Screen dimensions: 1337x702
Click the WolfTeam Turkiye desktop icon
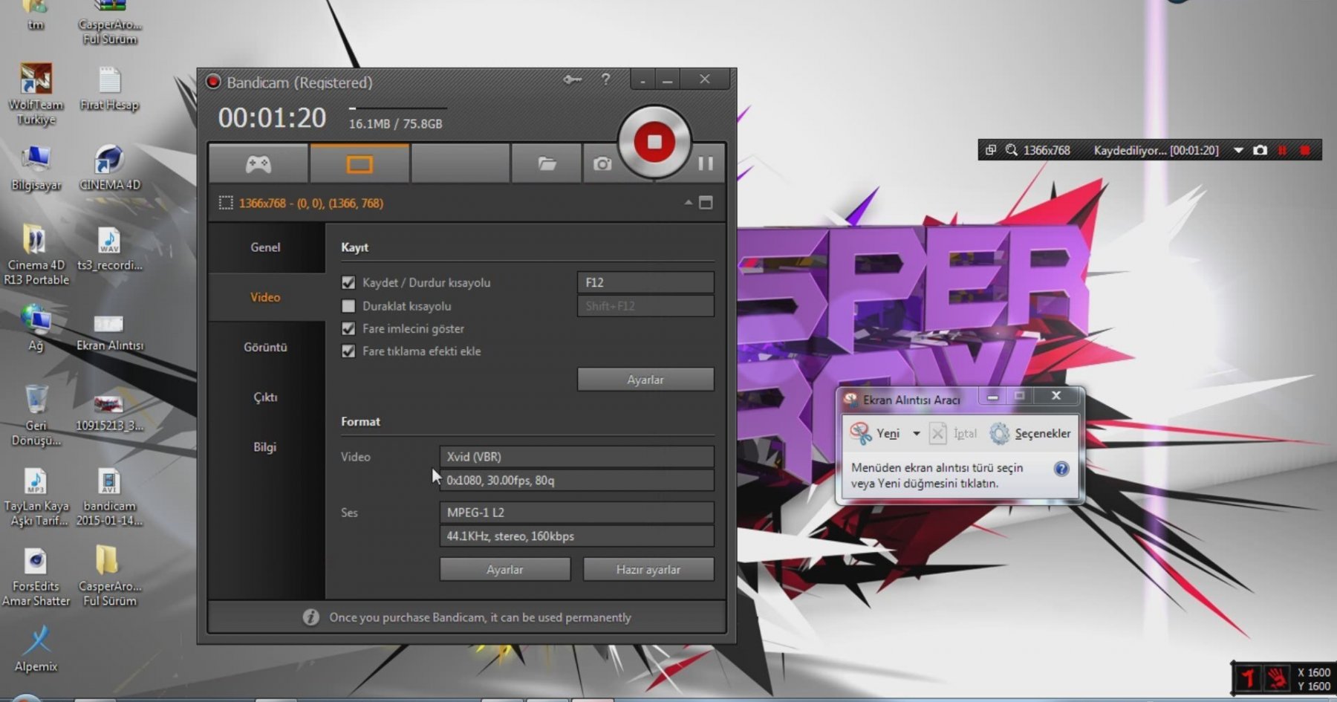click(x=36, y=94)
